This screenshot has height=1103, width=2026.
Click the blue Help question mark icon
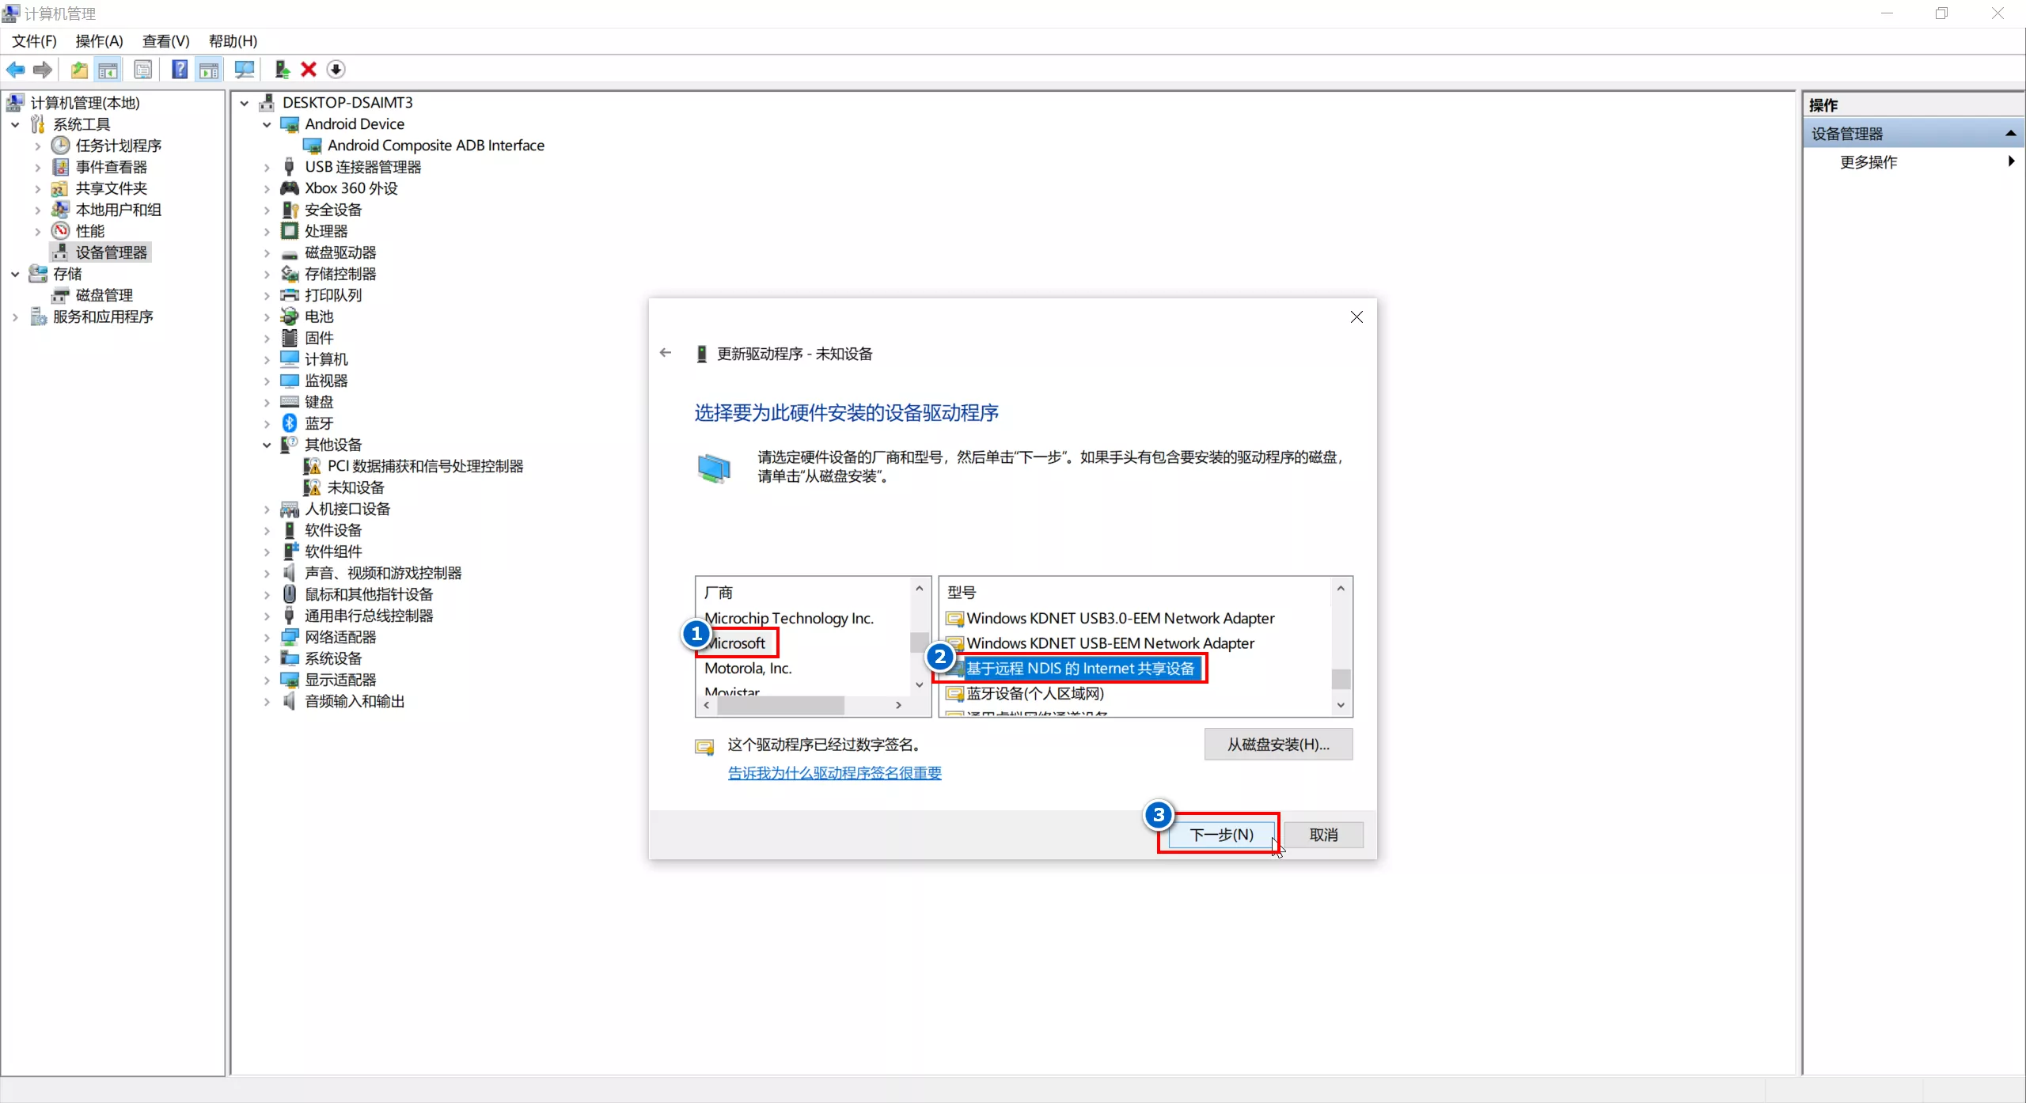(x=180, y=70)
